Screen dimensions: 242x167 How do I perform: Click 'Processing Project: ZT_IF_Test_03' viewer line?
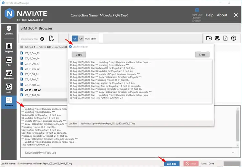[x=99, y=80]
